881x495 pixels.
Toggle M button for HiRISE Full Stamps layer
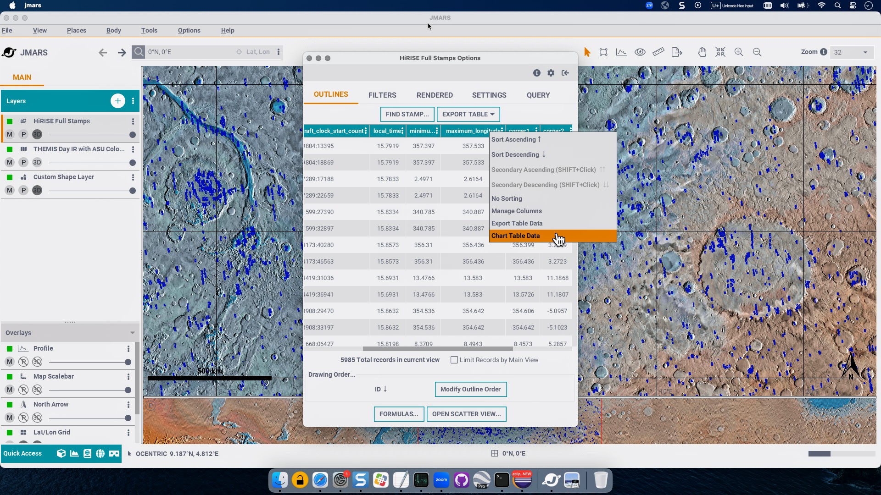coord(10,135)
